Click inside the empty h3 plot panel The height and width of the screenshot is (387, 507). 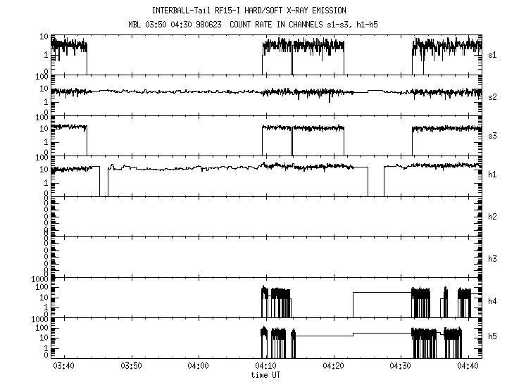click(266, 255)
